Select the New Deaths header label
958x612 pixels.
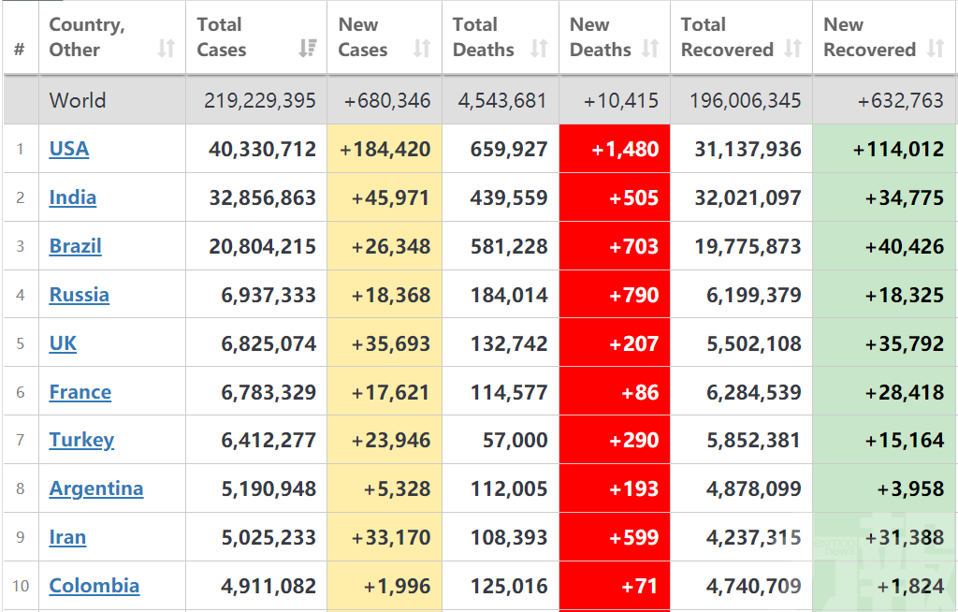(600, 36)
